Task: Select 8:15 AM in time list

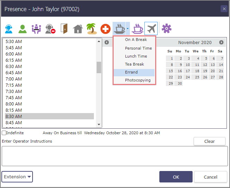Action: coord(49,110)
